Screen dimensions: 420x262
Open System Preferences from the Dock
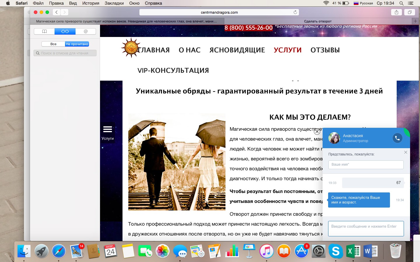pos(318,251)
